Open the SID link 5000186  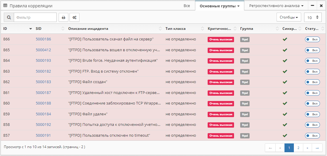tap(43, 39)
